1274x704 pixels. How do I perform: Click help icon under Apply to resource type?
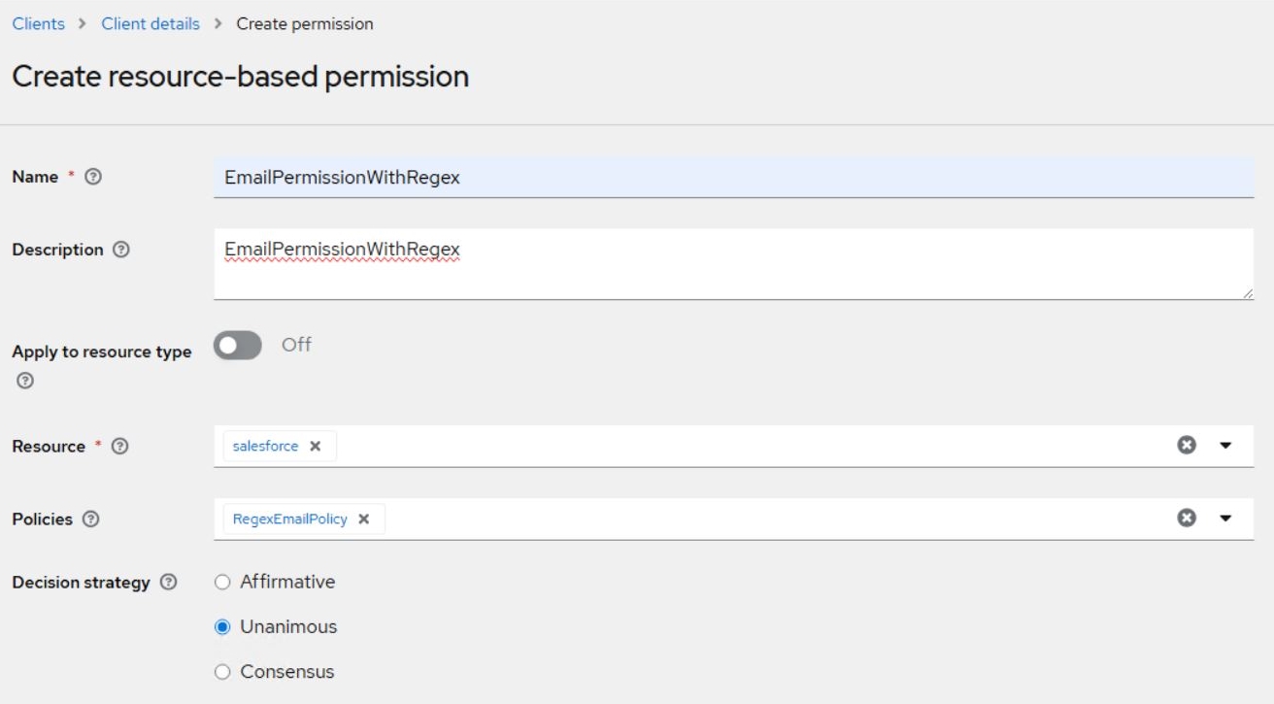pyautogui.click(x=25, y=381)
